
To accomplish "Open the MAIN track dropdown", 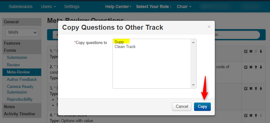I will 22,33.
